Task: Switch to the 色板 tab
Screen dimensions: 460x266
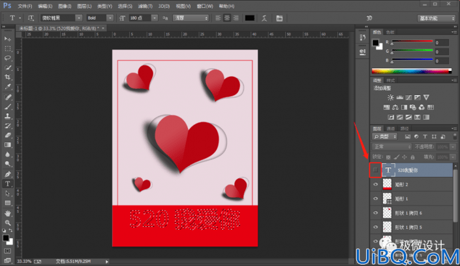Action: 390,32
